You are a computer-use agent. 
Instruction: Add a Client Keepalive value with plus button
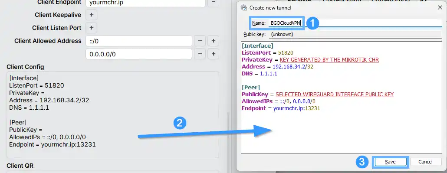coord(91,15)
